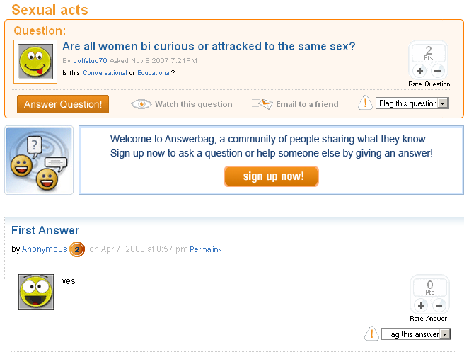Open golfstud70's user profile link
The height and width of the screenshot is (357, 469).
tap(90, 61)
